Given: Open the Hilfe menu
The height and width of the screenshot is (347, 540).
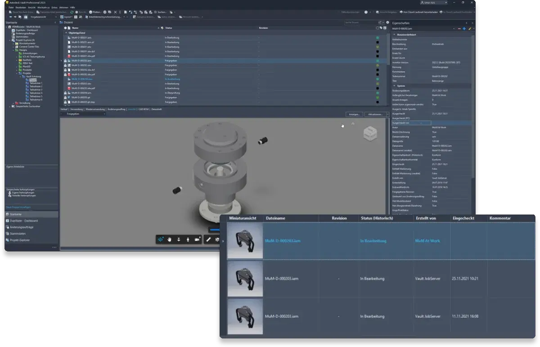Looking at the screenshot, I should pyautogui.click(x=72, y=8).
